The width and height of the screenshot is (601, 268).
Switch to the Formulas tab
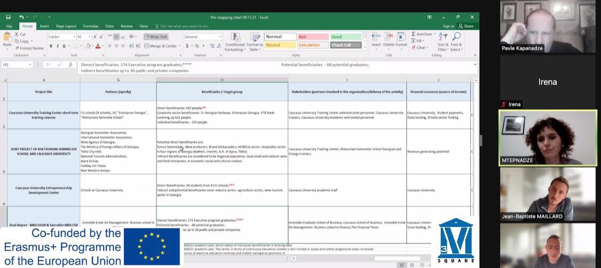click(91, 27)
